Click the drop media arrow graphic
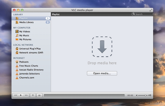The width and height of the screenshot is (165, 106). pyautogui.click(x=102, y=47)
